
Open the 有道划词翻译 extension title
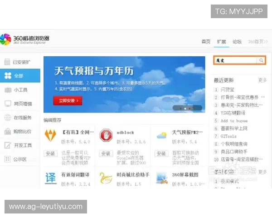click(75, 175)
